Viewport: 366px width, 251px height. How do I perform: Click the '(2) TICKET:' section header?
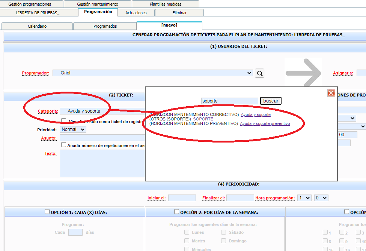pyautogui.click(x=121, y=95)
